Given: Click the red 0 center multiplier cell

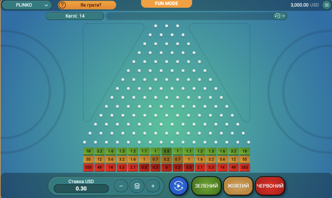Looking at the screenshot, I should [166, 168].
